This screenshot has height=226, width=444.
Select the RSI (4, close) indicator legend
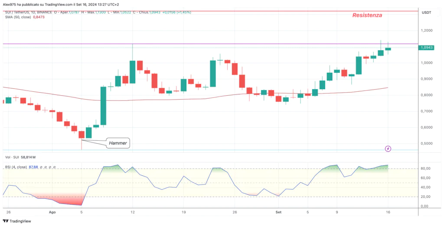[x=16, y=167]
